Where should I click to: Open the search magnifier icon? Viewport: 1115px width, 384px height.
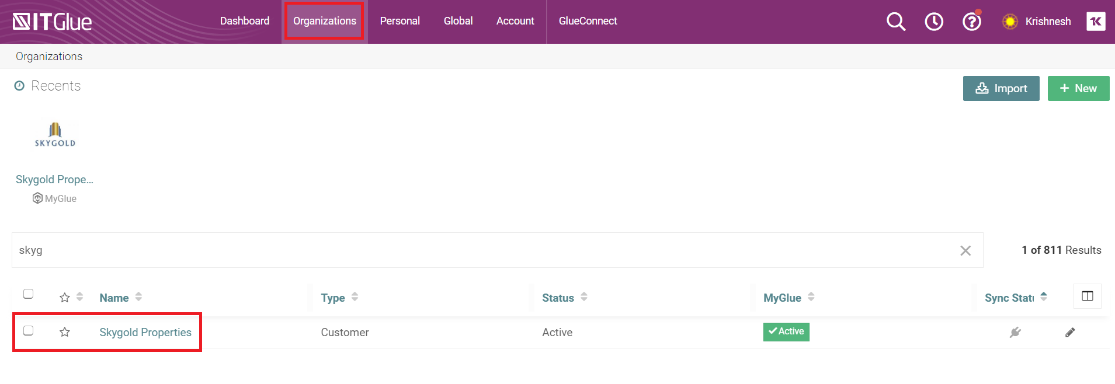coord(895,22)
